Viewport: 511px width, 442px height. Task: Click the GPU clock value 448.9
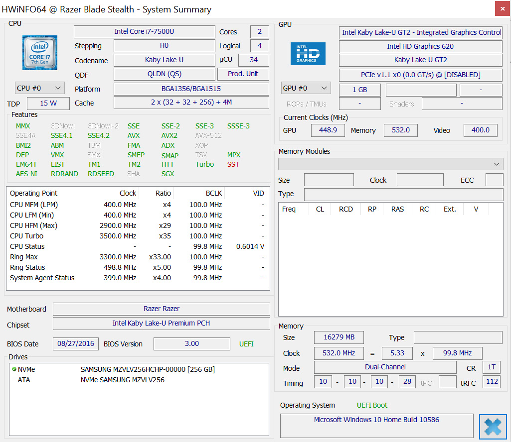point(328,130)
